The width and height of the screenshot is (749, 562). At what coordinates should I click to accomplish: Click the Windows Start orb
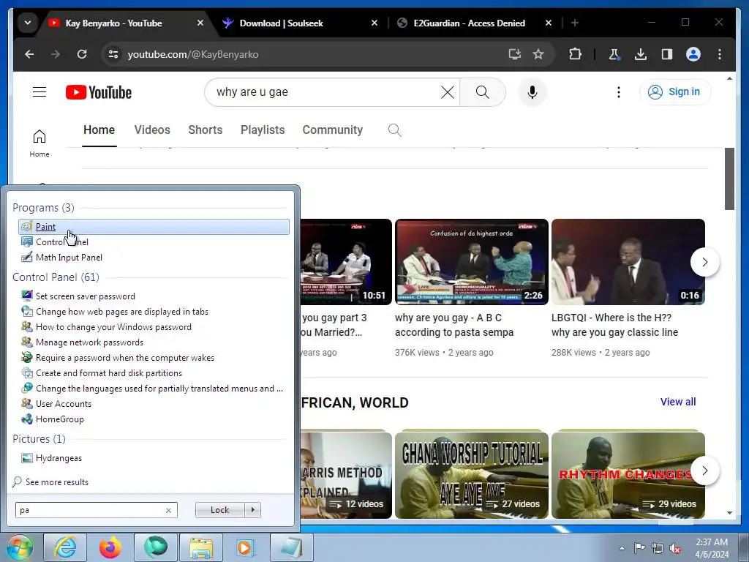pyautogui.click(x=20, y=547)
